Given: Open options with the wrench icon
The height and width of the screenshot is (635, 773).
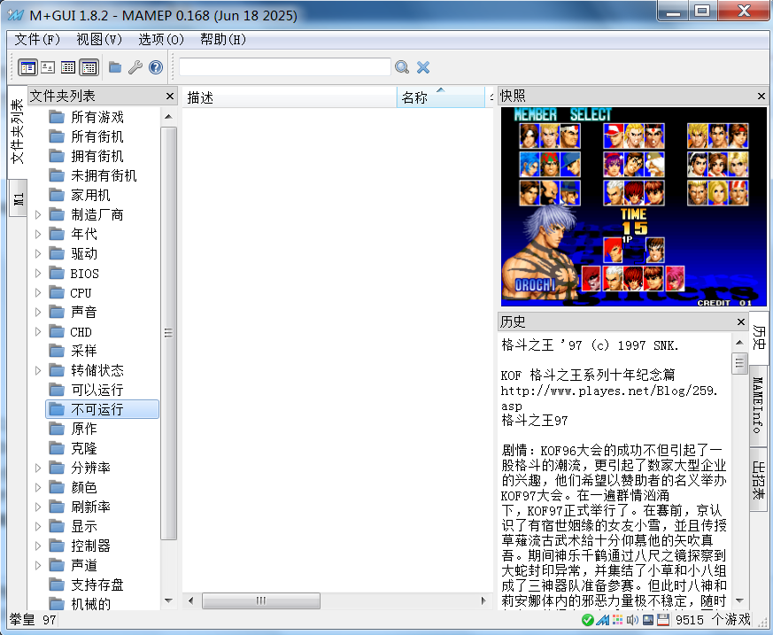Looking at the screenshot, I should click(x=135, y=67).
